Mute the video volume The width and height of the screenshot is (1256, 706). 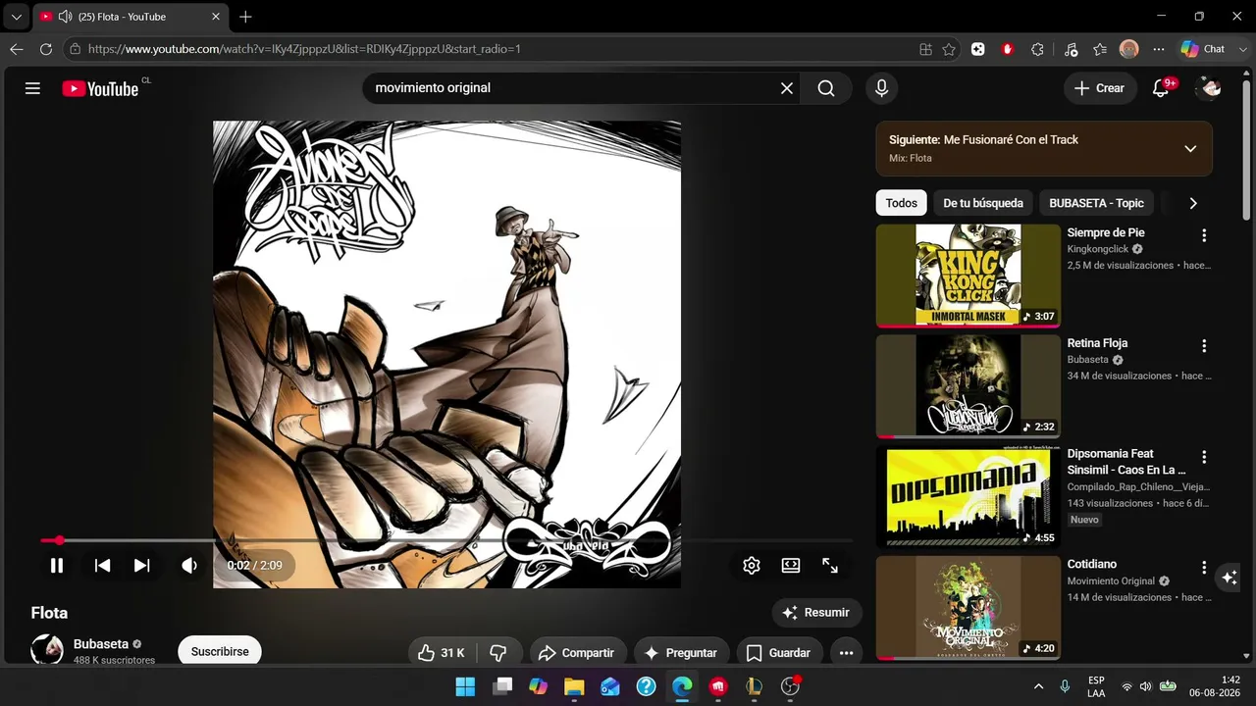189,566
